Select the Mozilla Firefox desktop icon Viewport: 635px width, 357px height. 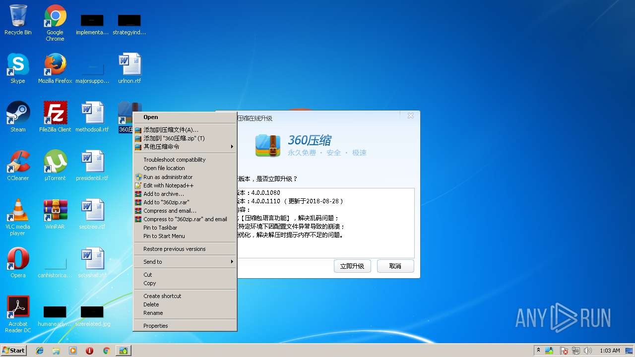click(55, 69)
